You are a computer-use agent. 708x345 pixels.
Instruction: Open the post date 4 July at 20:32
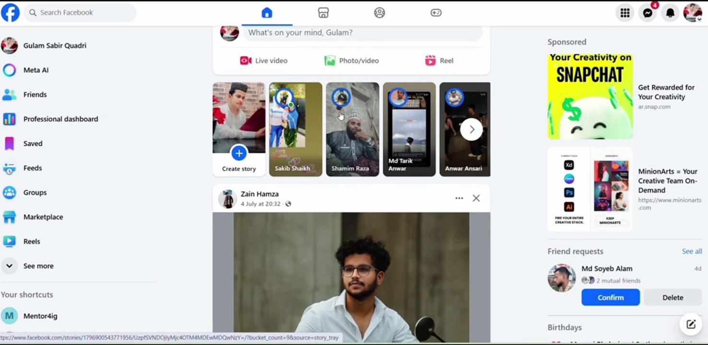260,204
